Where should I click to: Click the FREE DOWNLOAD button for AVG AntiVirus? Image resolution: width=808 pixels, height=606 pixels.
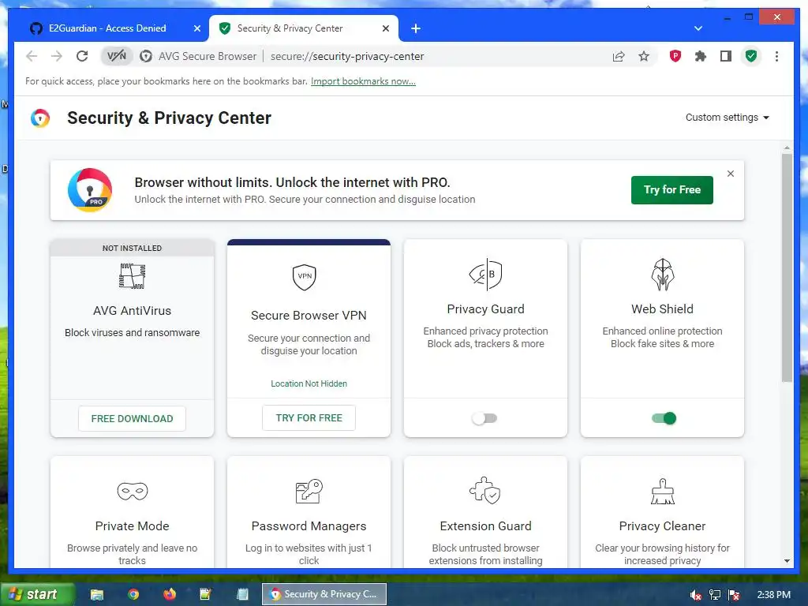coord(132,418)
